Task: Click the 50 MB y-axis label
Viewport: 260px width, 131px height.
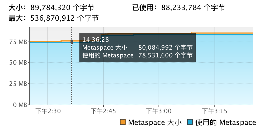Action: (18, 63)
